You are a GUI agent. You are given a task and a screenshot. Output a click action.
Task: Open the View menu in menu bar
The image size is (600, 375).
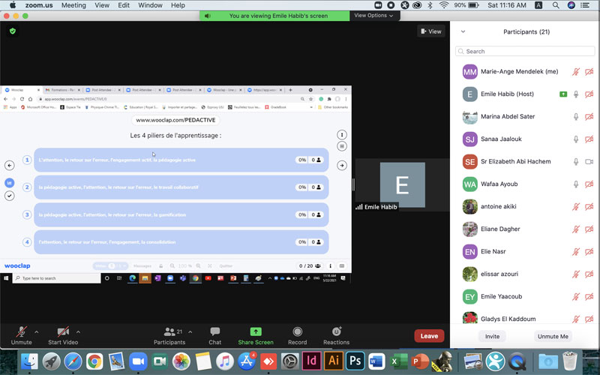(x=102, y=5)
